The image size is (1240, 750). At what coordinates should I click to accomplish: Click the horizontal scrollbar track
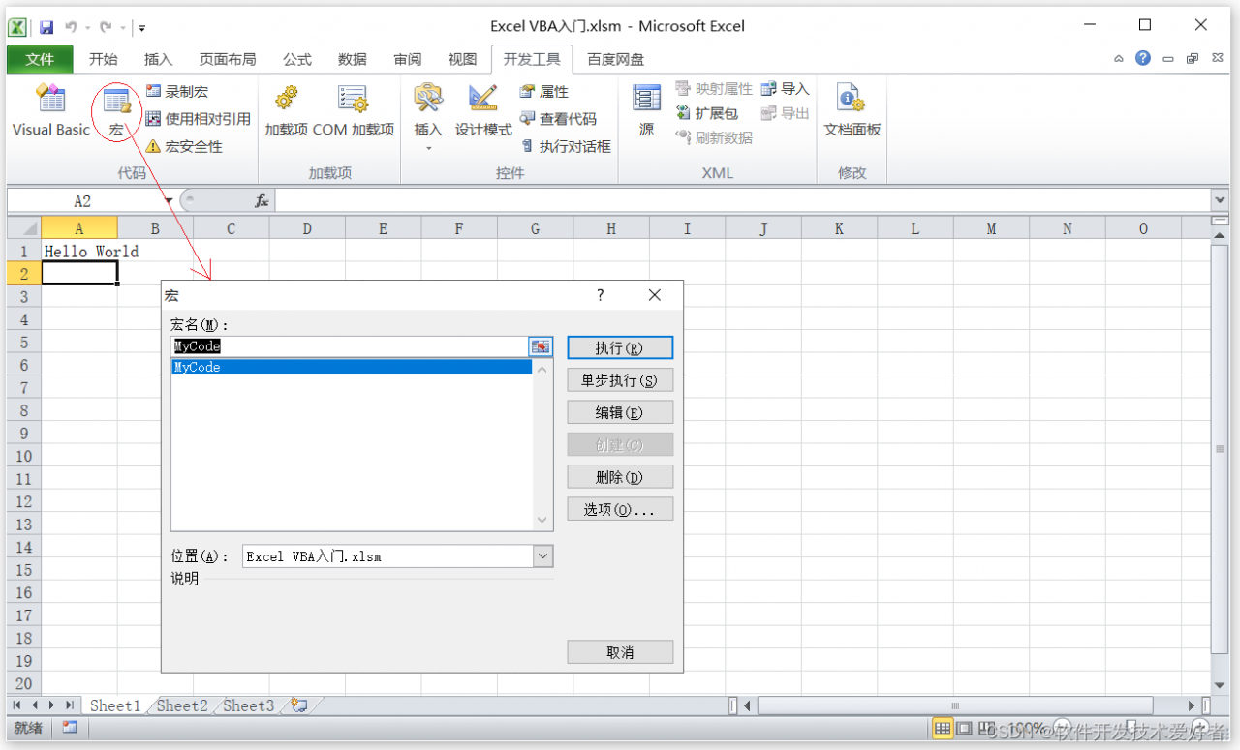969,705
